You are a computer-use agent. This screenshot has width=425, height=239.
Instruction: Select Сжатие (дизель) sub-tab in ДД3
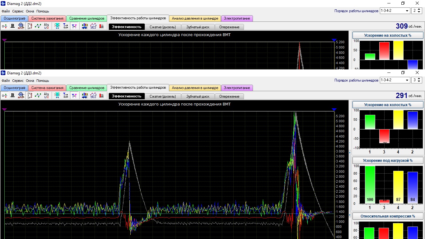coord(163,96)
